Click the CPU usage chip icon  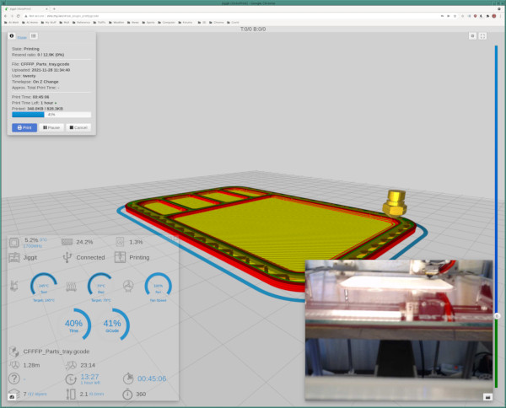[x=13, y=242]
